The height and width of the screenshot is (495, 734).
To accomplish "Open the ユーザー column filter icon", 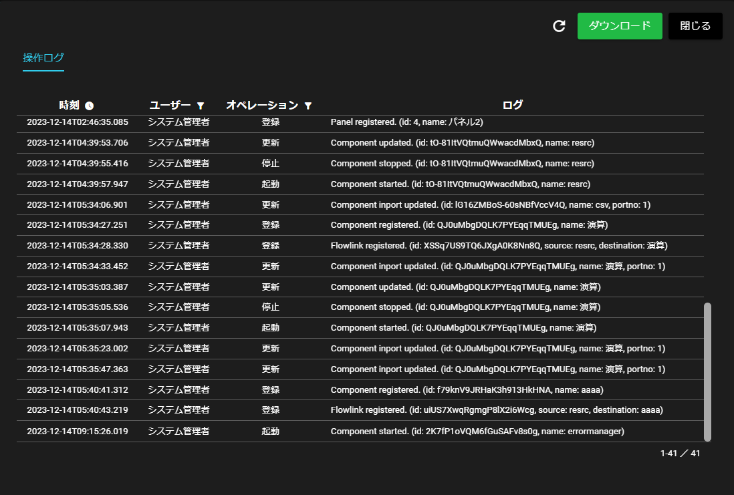I will (200, 106).
